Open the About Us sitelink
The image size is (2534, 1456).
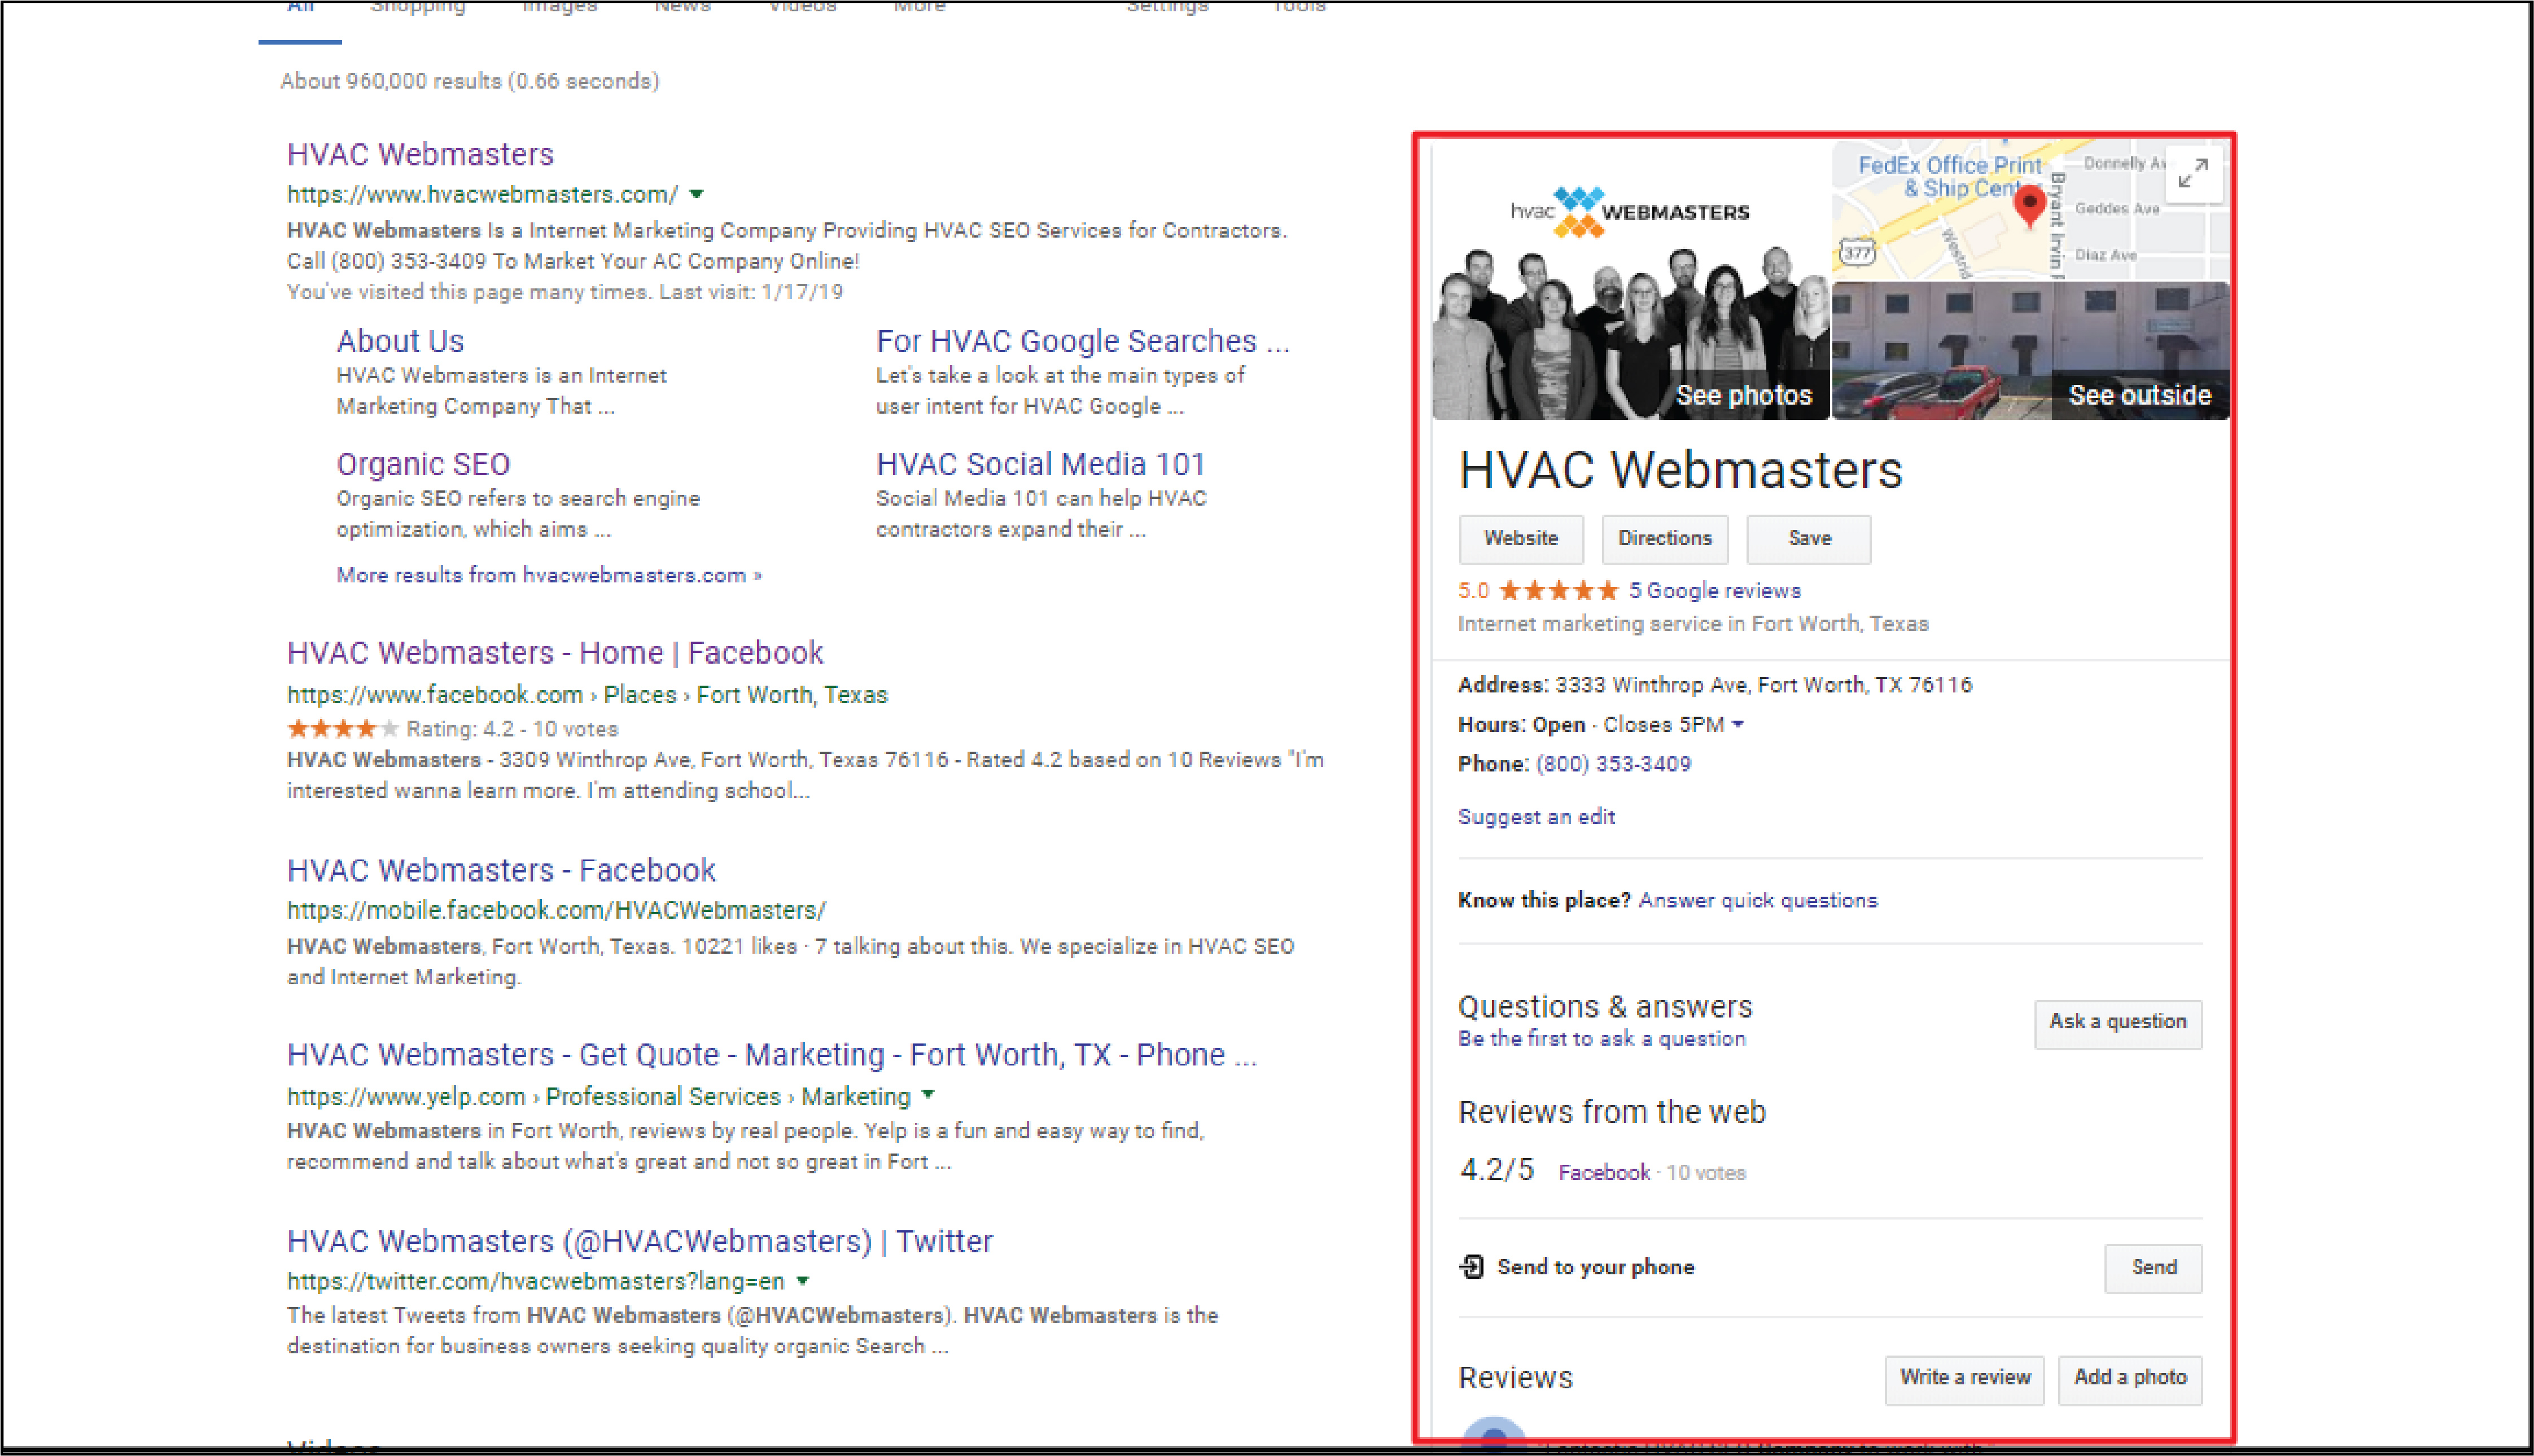(400, 341)
